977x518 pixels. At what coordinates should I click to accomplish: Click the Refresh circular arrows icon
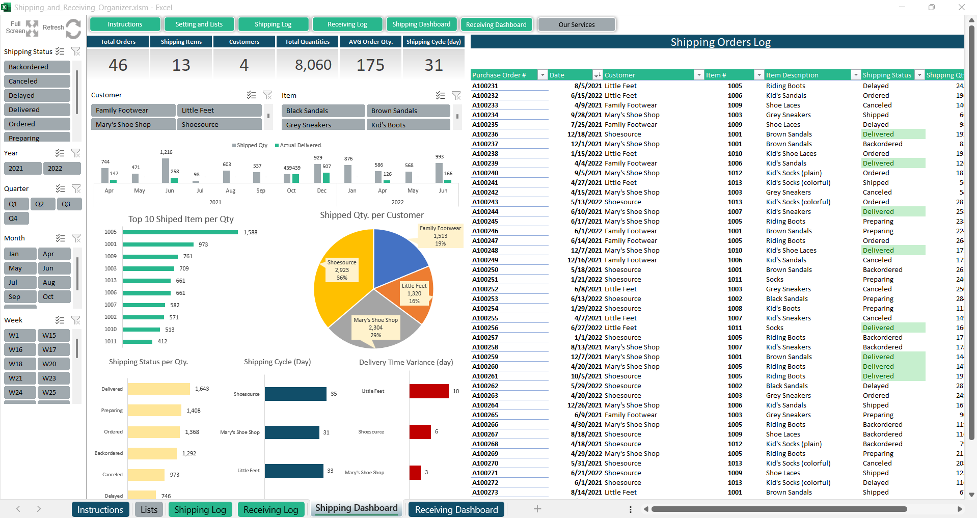coord(73,29)
